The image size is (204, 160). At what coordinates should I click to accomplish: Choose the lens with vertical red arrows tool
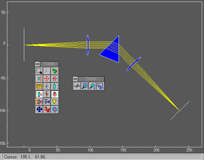point(39,79)
